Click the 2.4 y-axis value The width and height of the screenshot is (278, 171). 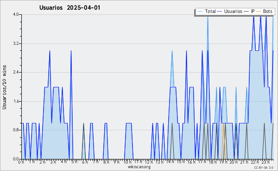16,72
